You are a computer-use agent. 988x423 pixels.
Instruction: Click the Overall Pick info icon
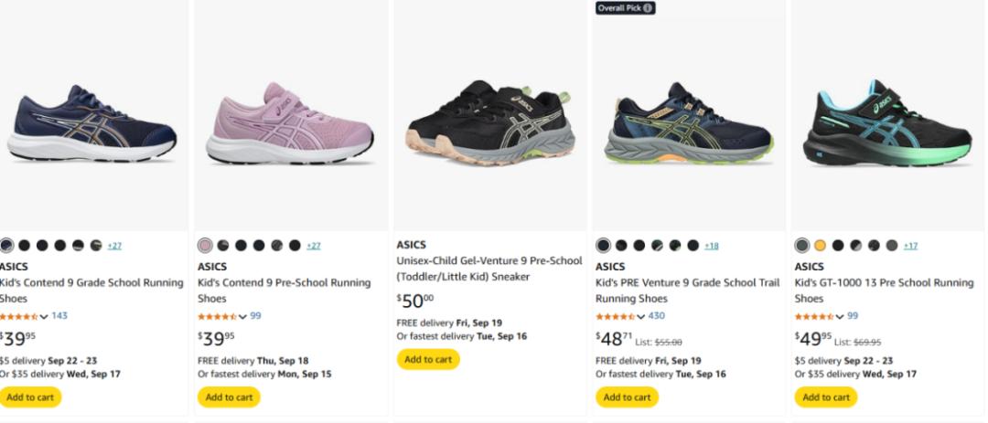(648, 8)
